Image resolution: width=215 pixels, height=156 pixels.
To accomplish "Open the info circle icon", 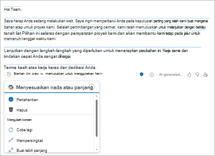I will (152, 75).
